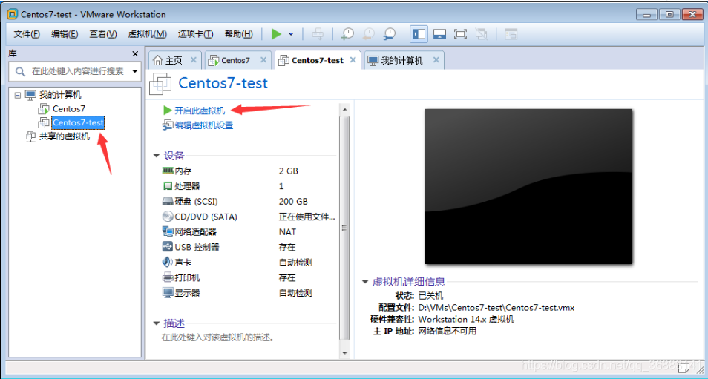
Task: Collapse the 设备 section
Action: click(157, 156)
